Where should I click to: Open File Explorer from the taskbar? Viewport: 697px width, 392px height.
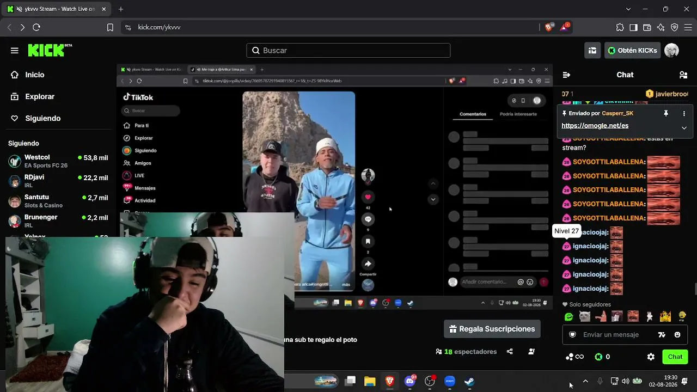[x=370, y=381]
